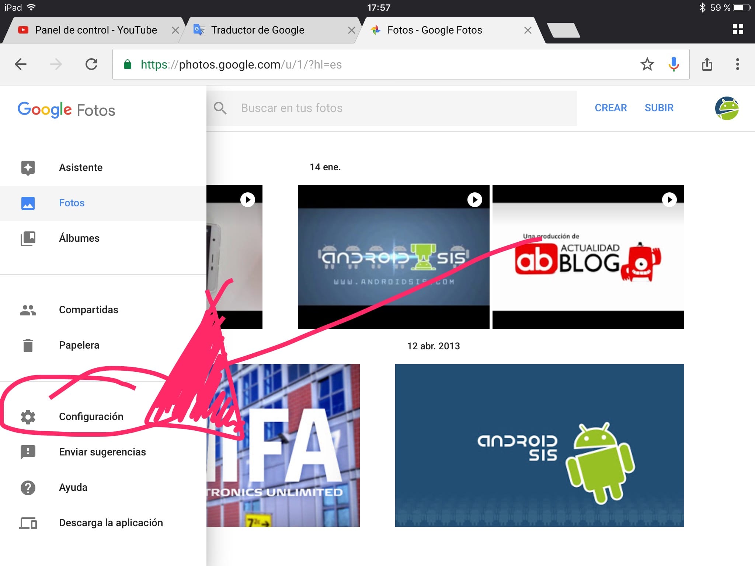The width and height of the screenshot is (755, 566).
Task: Close the Traductor de Google tab
Action: pyautogui.click(x=352, y=30)
